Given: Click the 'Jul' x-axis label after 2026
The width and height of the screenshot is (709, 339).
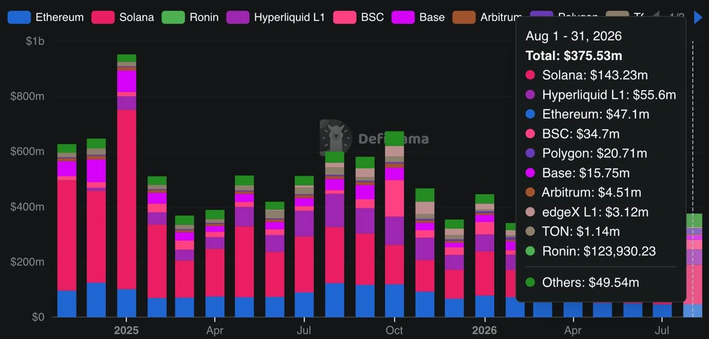Looking at the screenshot, I should [x=662, y=331].
